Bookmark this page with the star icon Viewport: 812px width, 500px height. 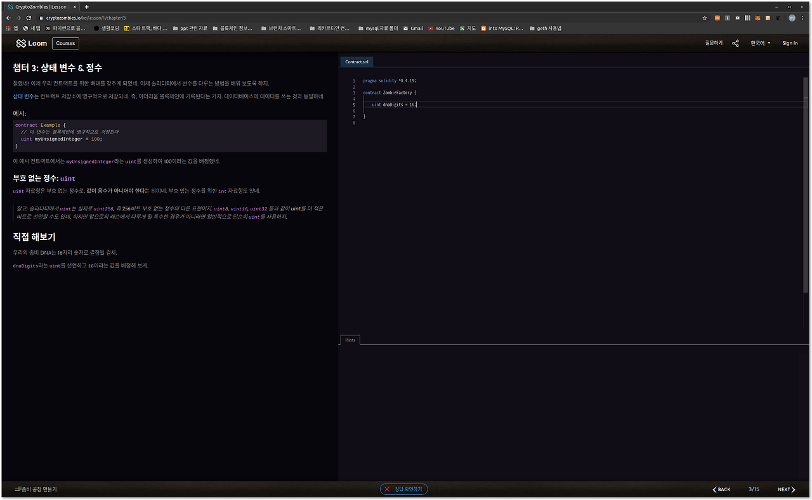[x=705, y=18]
